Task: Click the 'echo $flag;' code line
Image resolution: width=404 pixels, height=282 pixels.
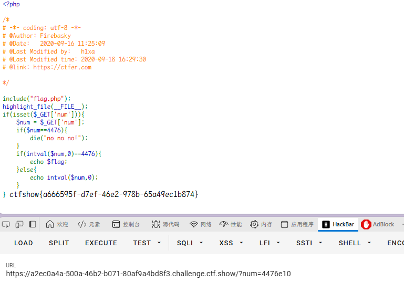Action: pyautogui.click(x=48, y=162)
